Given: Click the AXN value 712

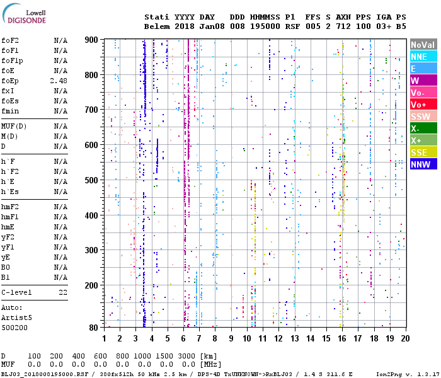Looking at the screenshot, I should coord(343,26).
